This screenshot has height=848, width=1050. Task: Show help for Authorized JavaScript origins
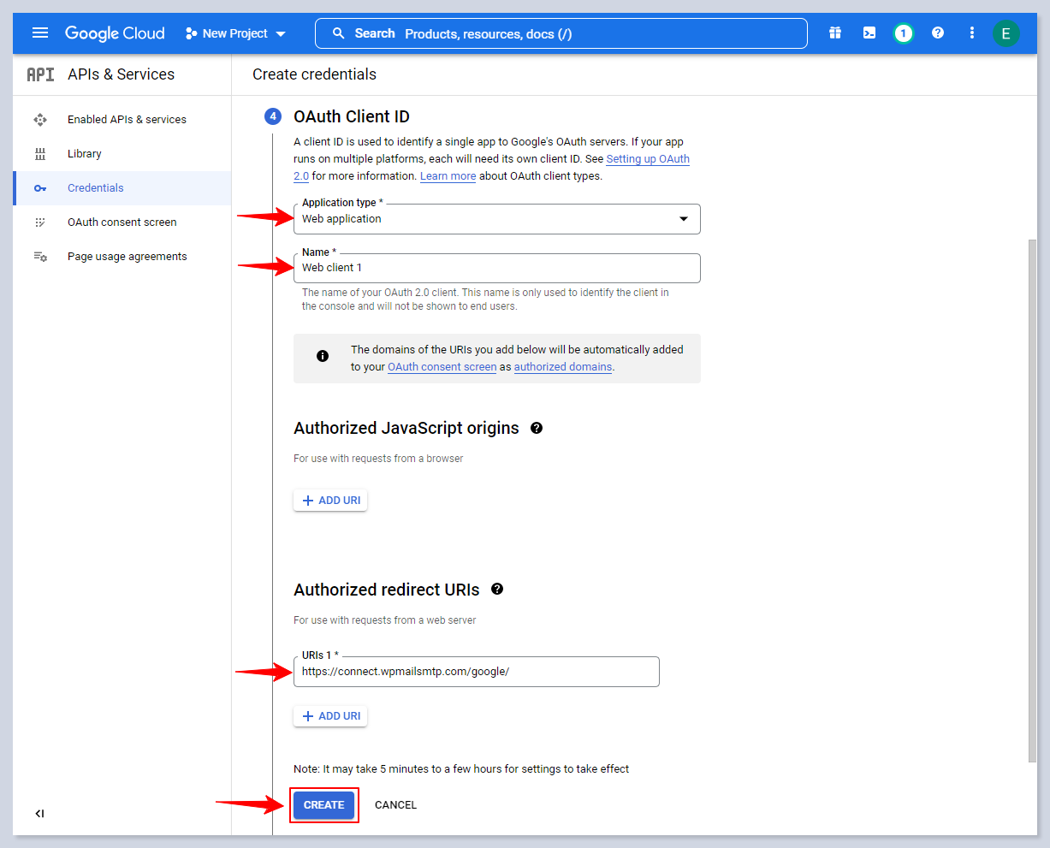click(x=537, y=428)
